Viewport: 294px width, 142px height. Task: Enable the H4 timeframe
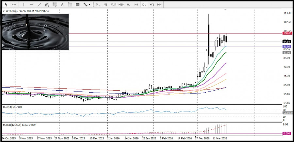tap(136, 5)
